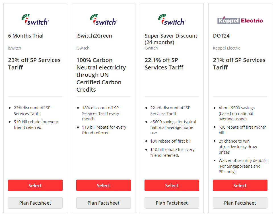
Task: View Plan Factsheet for Super Saver Discount
Action: pos(172,203)
